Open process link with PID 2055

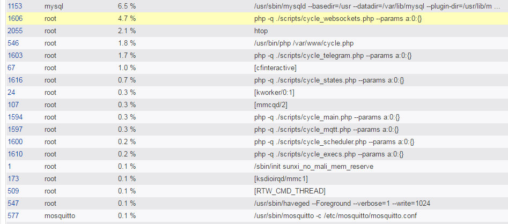(x=15, y=31)
